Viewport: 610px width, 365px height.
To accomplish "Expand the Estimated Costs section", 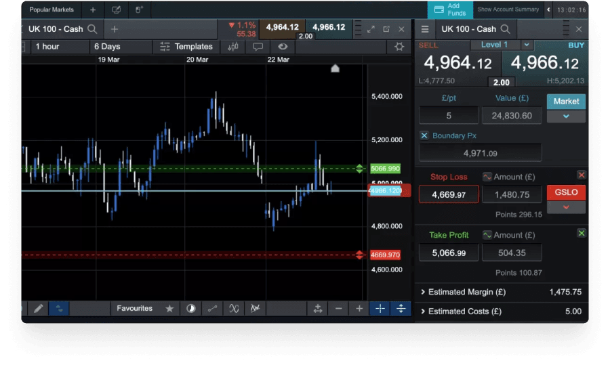I will (423, 312).
